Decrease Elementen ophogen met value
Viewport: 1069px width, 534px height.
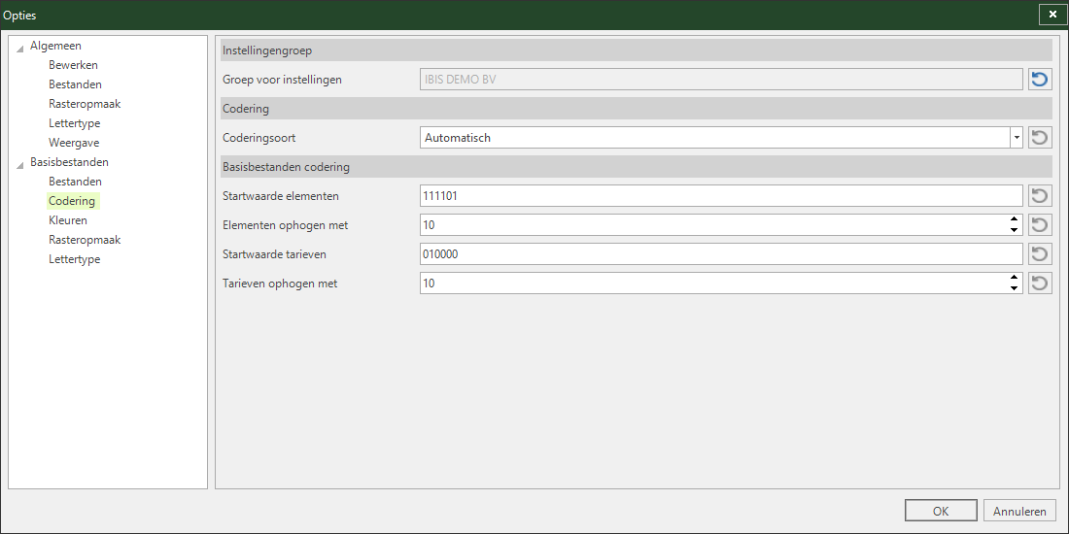tap(1015, 230)
